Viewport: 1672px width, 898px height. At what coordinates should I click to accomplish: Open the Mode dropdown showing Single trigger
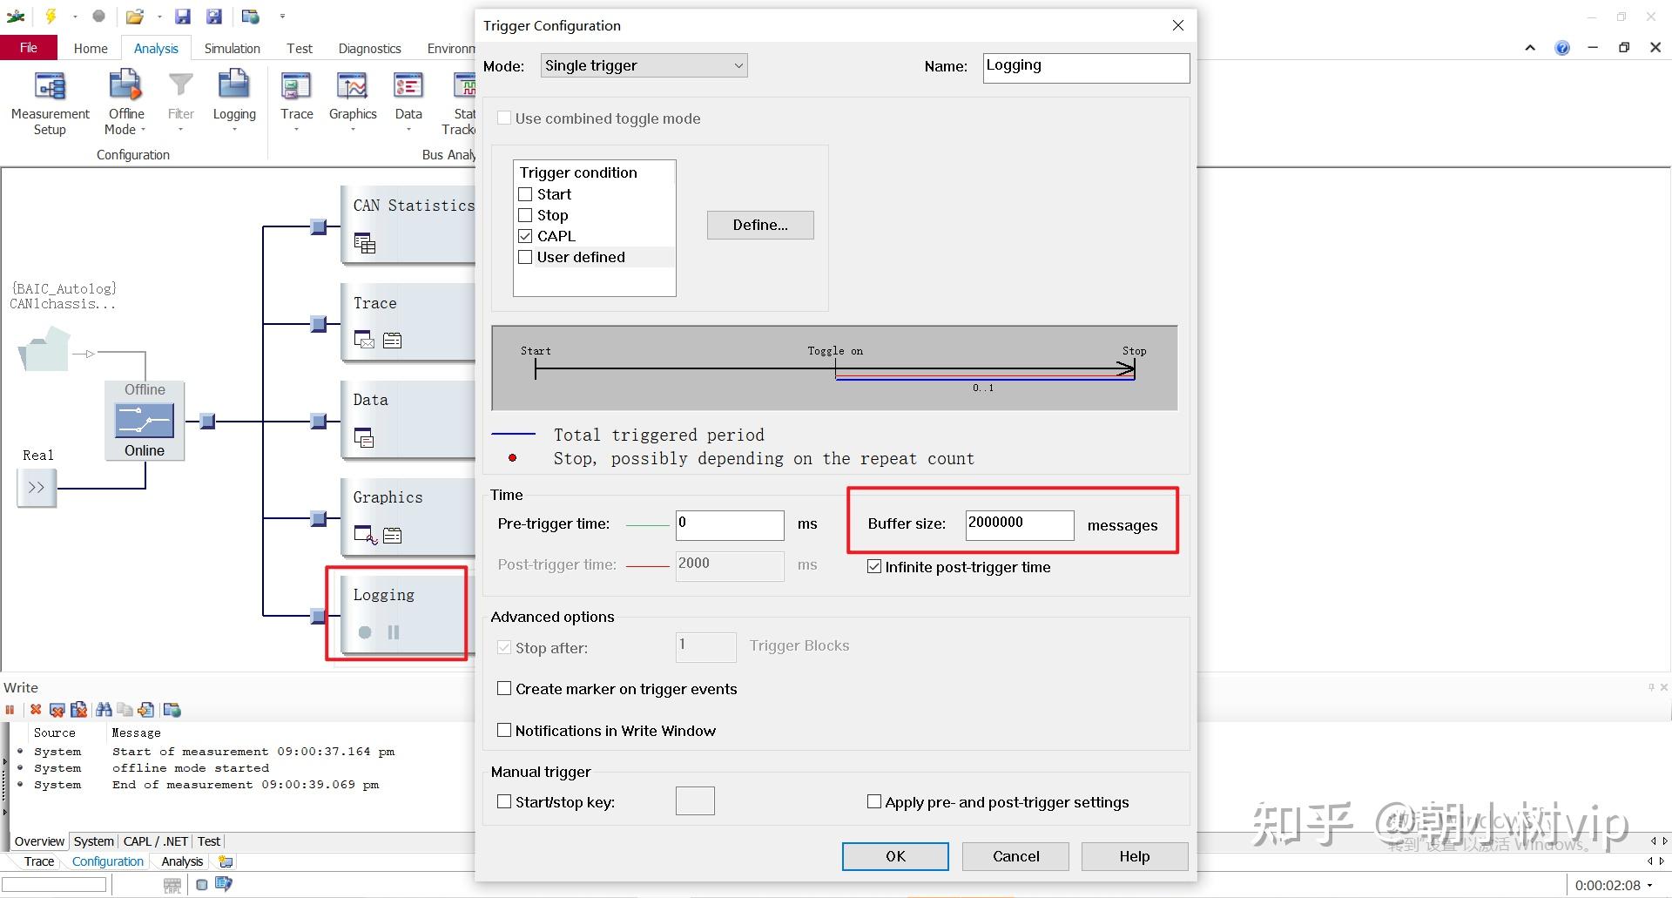(644, 65)
